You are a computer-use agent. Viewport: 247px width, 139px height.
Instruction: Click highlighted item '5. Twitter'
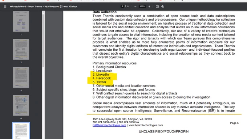(100, 82)
